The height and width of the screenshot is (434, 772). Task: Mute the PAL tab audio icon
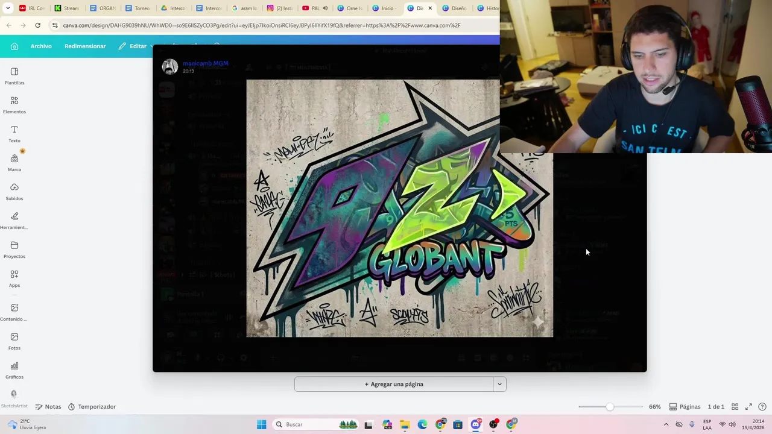tap(325, 8)
